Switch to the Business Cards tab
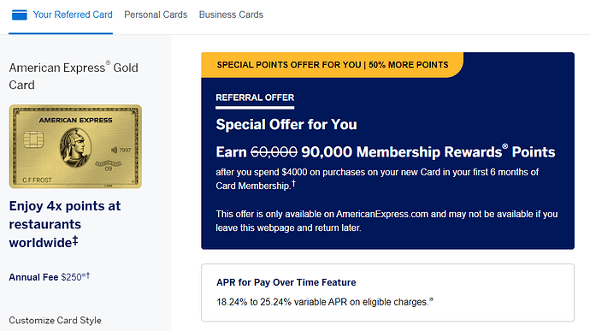 coord(231,15)
